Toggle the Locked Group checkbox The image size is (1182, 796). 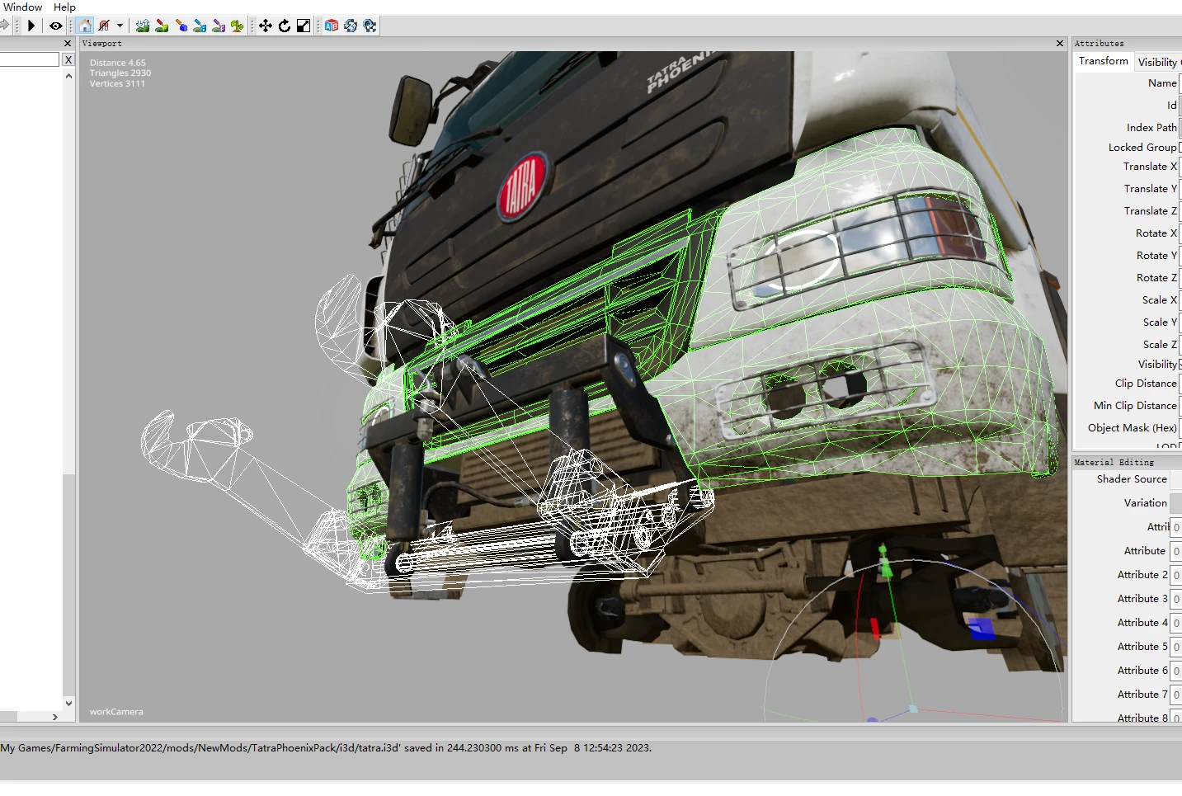click(x=1180, y=148)
